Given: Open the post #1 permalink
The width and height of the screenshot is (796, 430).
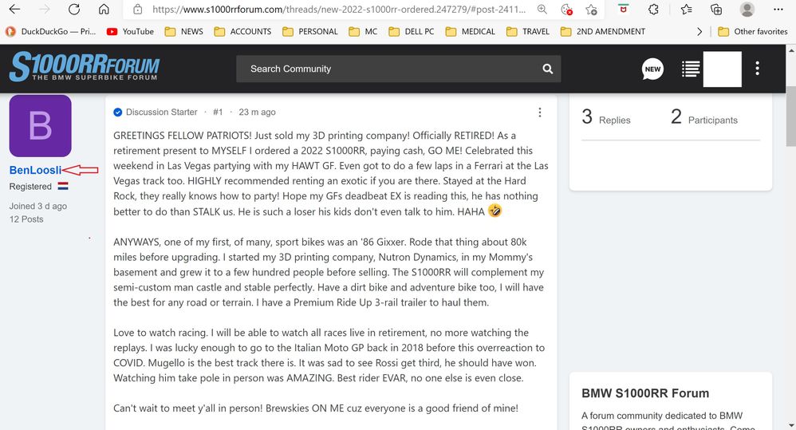Looking at the screenshot, I should 218,112.
